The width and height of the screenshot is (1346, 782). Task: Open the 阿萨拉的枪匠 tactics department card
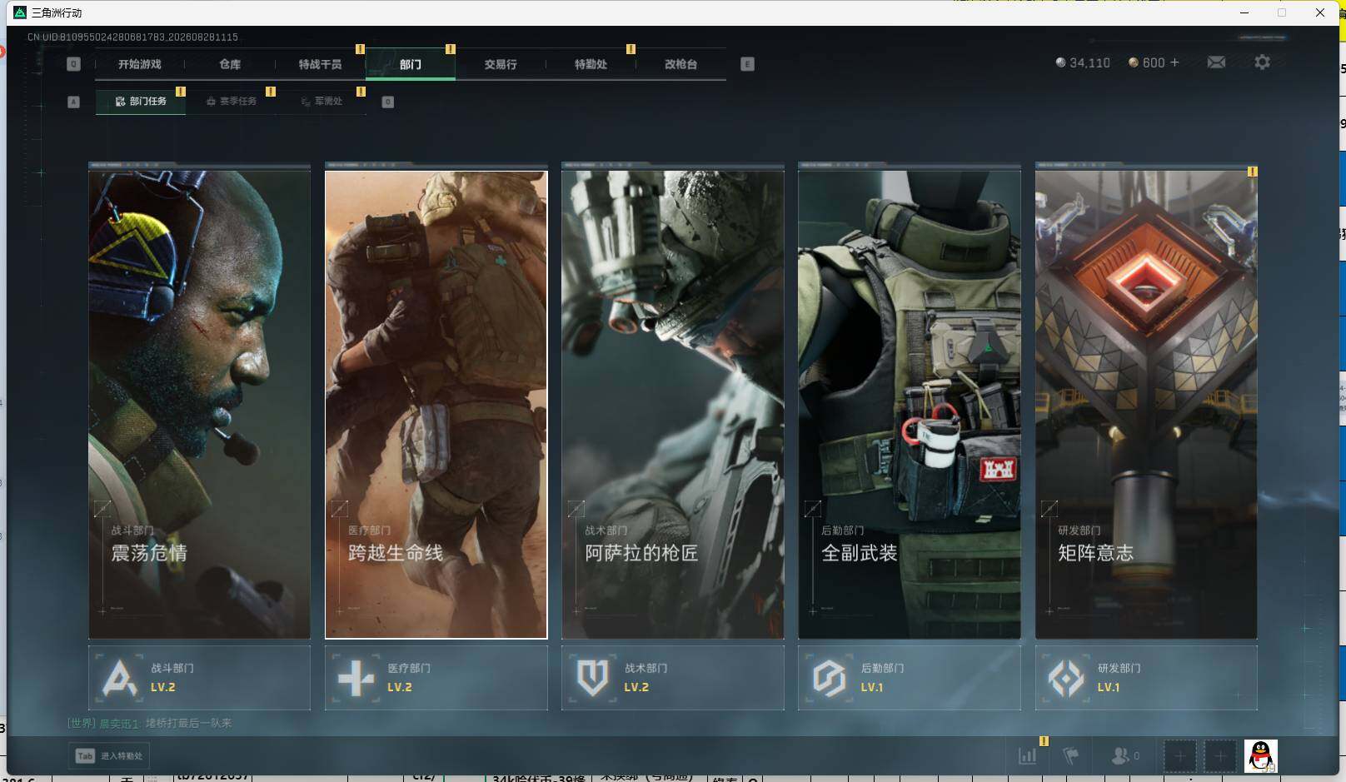672,404
